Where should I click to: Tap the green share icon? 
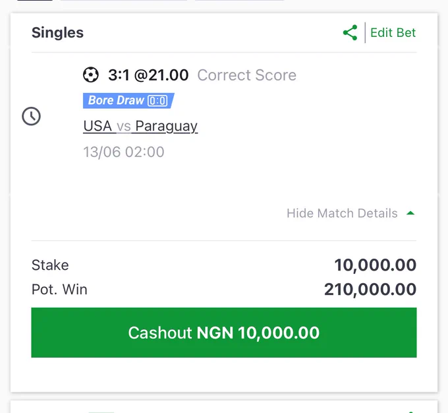click(350, 32)
